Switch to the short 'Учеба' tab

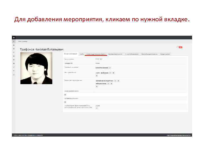(82, 54)
